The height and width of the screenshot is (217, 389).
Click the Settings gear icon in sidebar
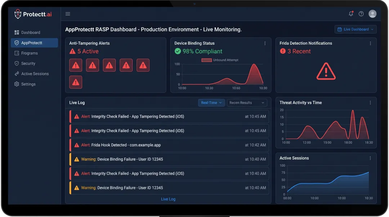pyautogui.click(x=17, y=84)
